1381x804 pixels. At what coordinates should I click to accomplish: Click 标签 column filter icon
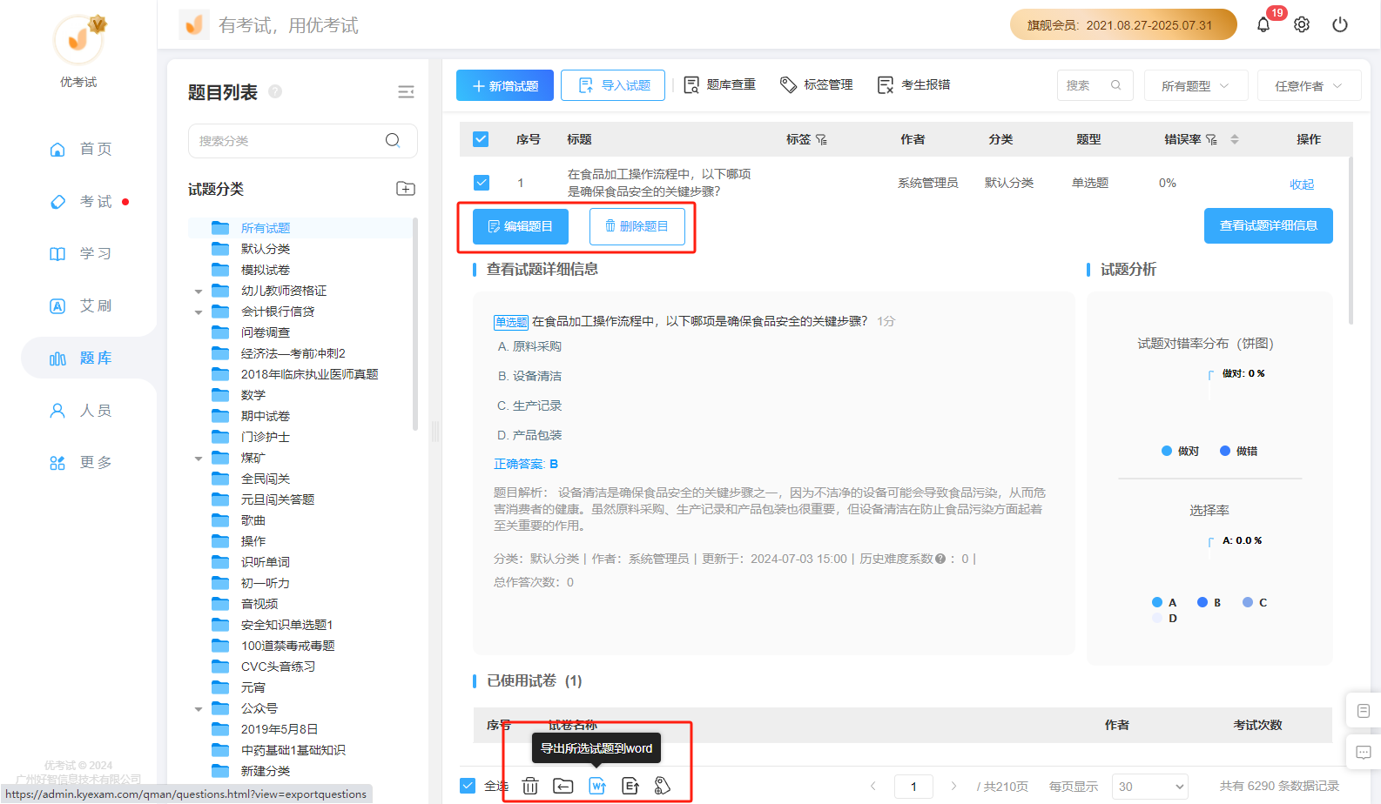click(x=821, y=139)
